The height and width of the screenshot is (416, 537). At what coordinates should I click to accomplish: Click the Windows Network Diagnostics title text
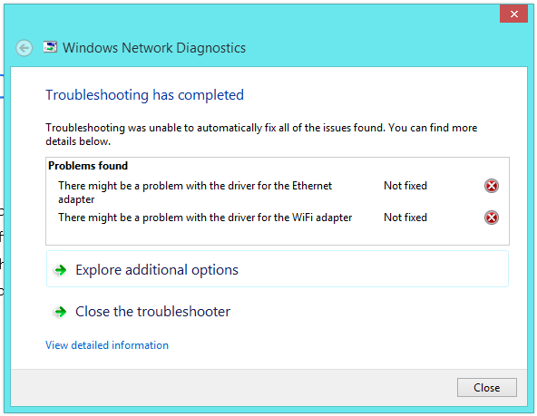pos(154,48)
